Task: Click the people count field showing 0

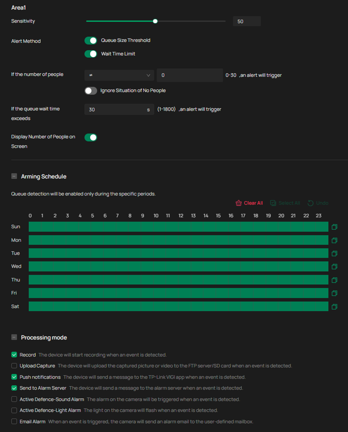Action: click(x=190, y=75)
